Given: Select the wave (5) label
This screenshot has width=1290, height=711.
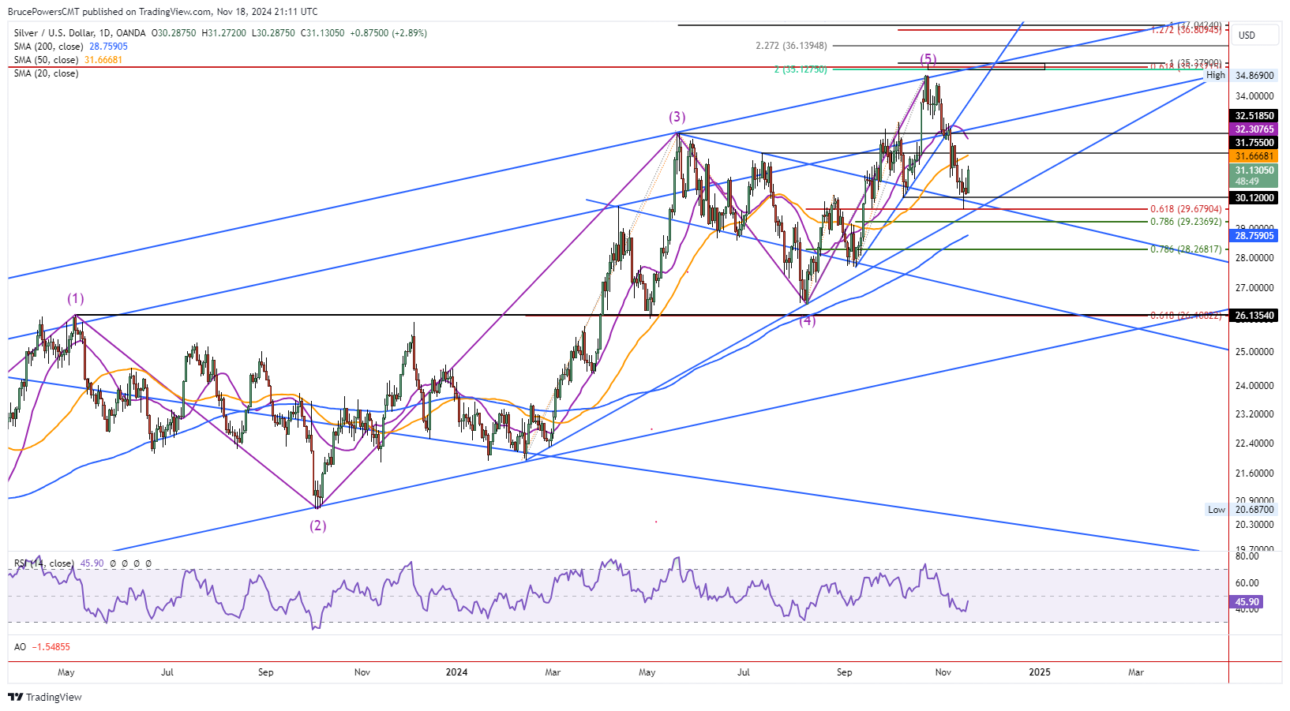Looking at the screenshot, I should 928,59.
